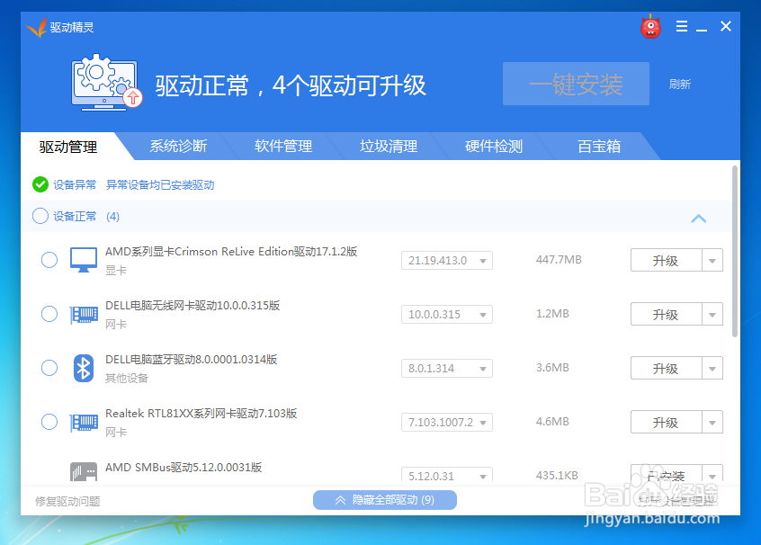
Task: Expand upgrade options arrow for Realtek driver
Action: pyautogui.click(x=712, y=422)
